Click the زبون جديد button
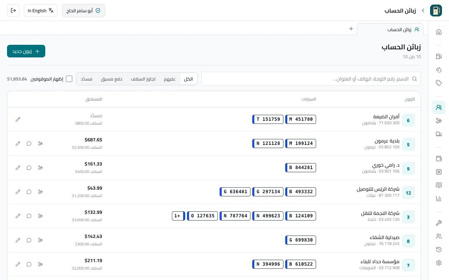This screenshot has width=449, height=280. (26, 51)
